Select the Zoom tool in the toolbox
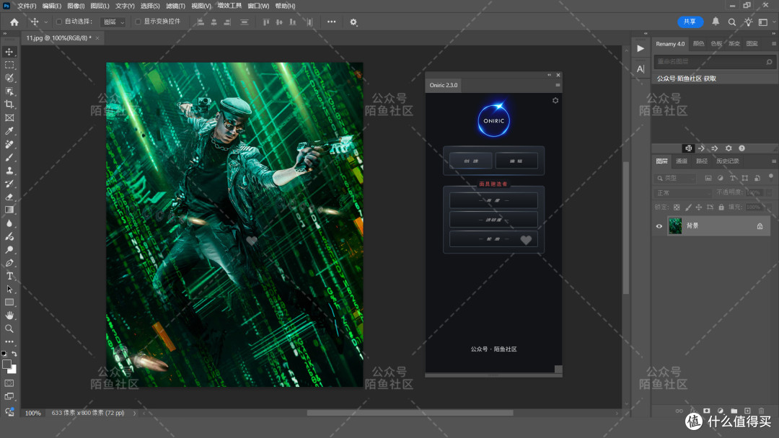 coord(9,328)
